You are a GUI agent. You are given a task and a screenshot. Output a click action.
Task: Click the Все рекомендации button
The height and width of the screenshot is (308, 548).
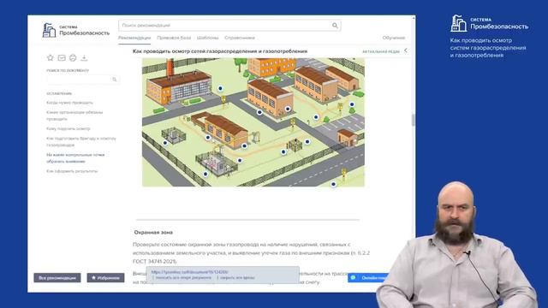click(x=57, y=277)
